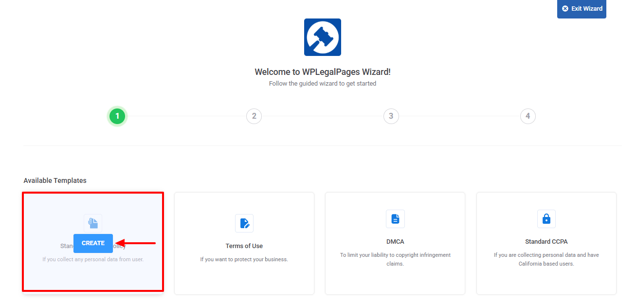The image size is (637, 305).
Task: Open the Standard CCPA template title
Action: tap(546, 242)
